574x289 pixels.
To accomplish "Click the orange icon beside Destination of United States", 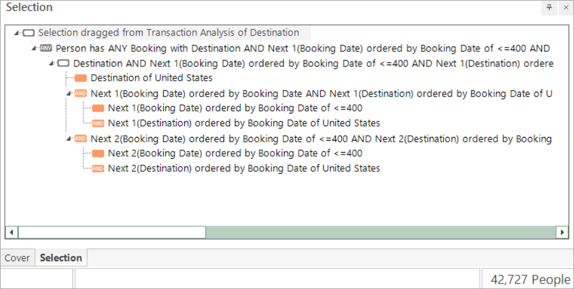I will pyautogui.click(x=80, y=78).
